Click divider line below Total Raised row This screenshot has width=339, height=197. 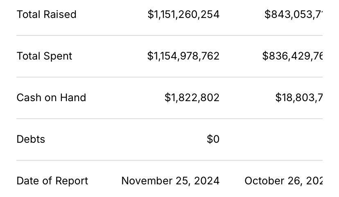click(x=169, y=35)
